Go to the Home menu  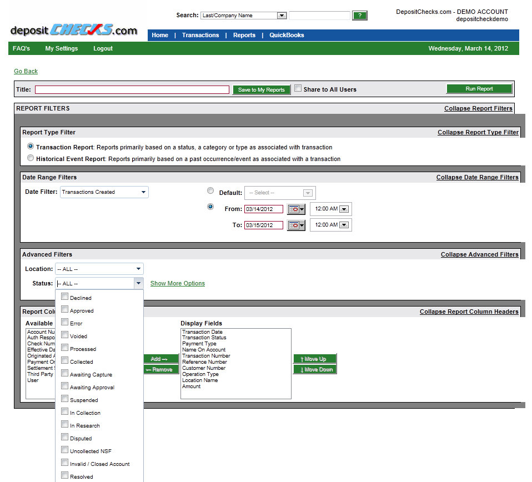click(160, 36)
